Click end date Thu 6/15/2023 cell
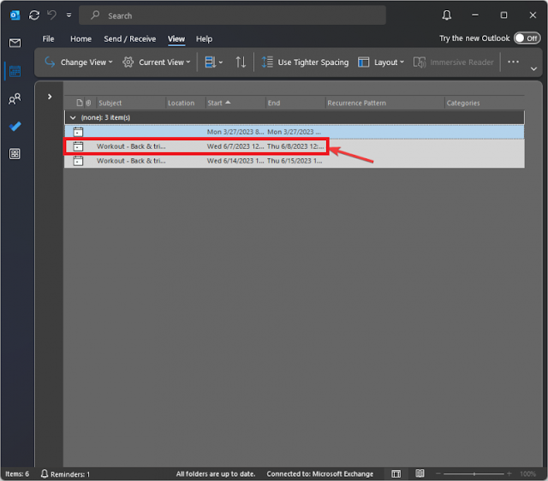This screenshot has width=548, height=481. pyautogui.click(x=295, y=161)
